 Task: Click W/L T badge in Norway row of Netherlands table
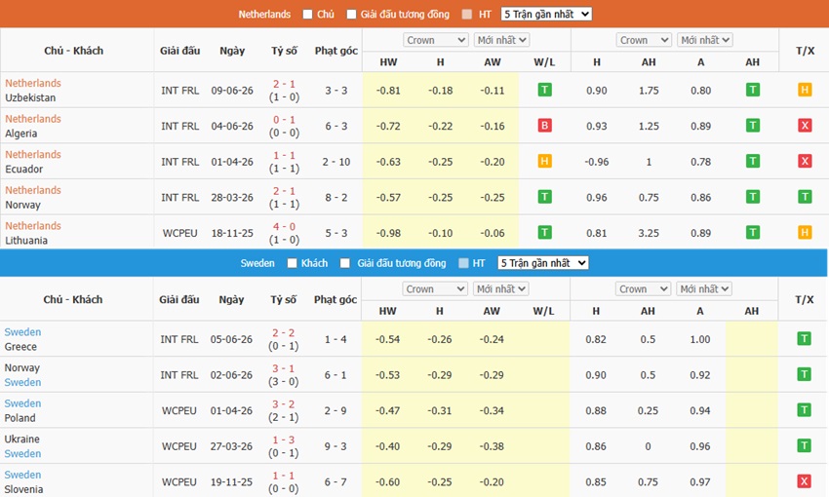[x=544, y=197]
